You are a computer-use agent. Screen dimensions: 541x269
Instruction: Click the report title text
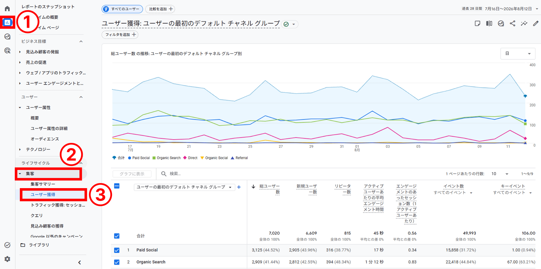click(x=191, y=24)
